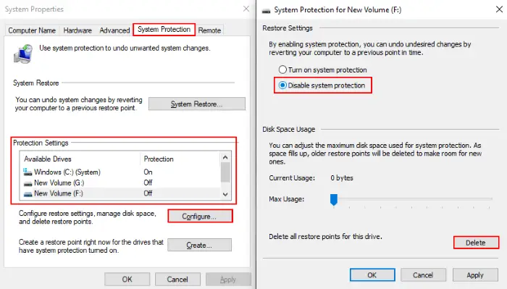Click the Max Usage slider handle

click(334, 199)
